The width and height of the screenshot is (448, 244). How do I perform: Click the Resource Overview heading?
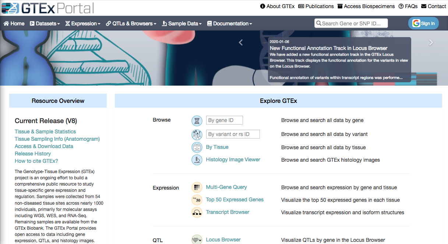click(58, 101)
